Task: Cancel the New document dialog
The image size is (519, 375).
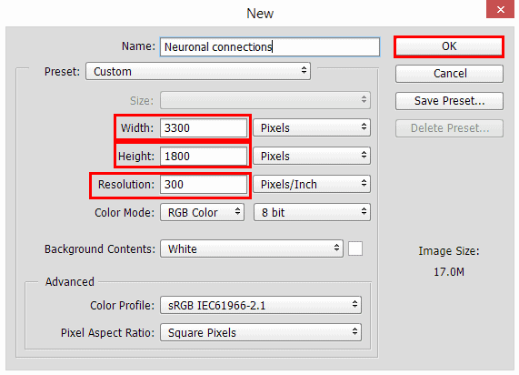Action: tap(449, 74)
